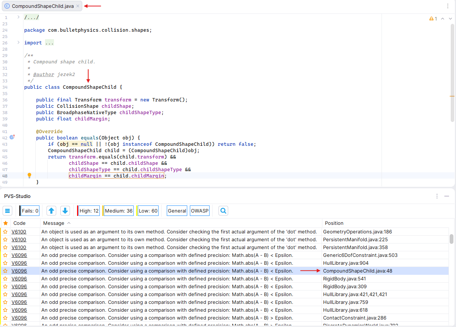This screenshot has height=327, width=456.
Task: Go to next warning with down arrow
Action: click(x=65, y=211)
